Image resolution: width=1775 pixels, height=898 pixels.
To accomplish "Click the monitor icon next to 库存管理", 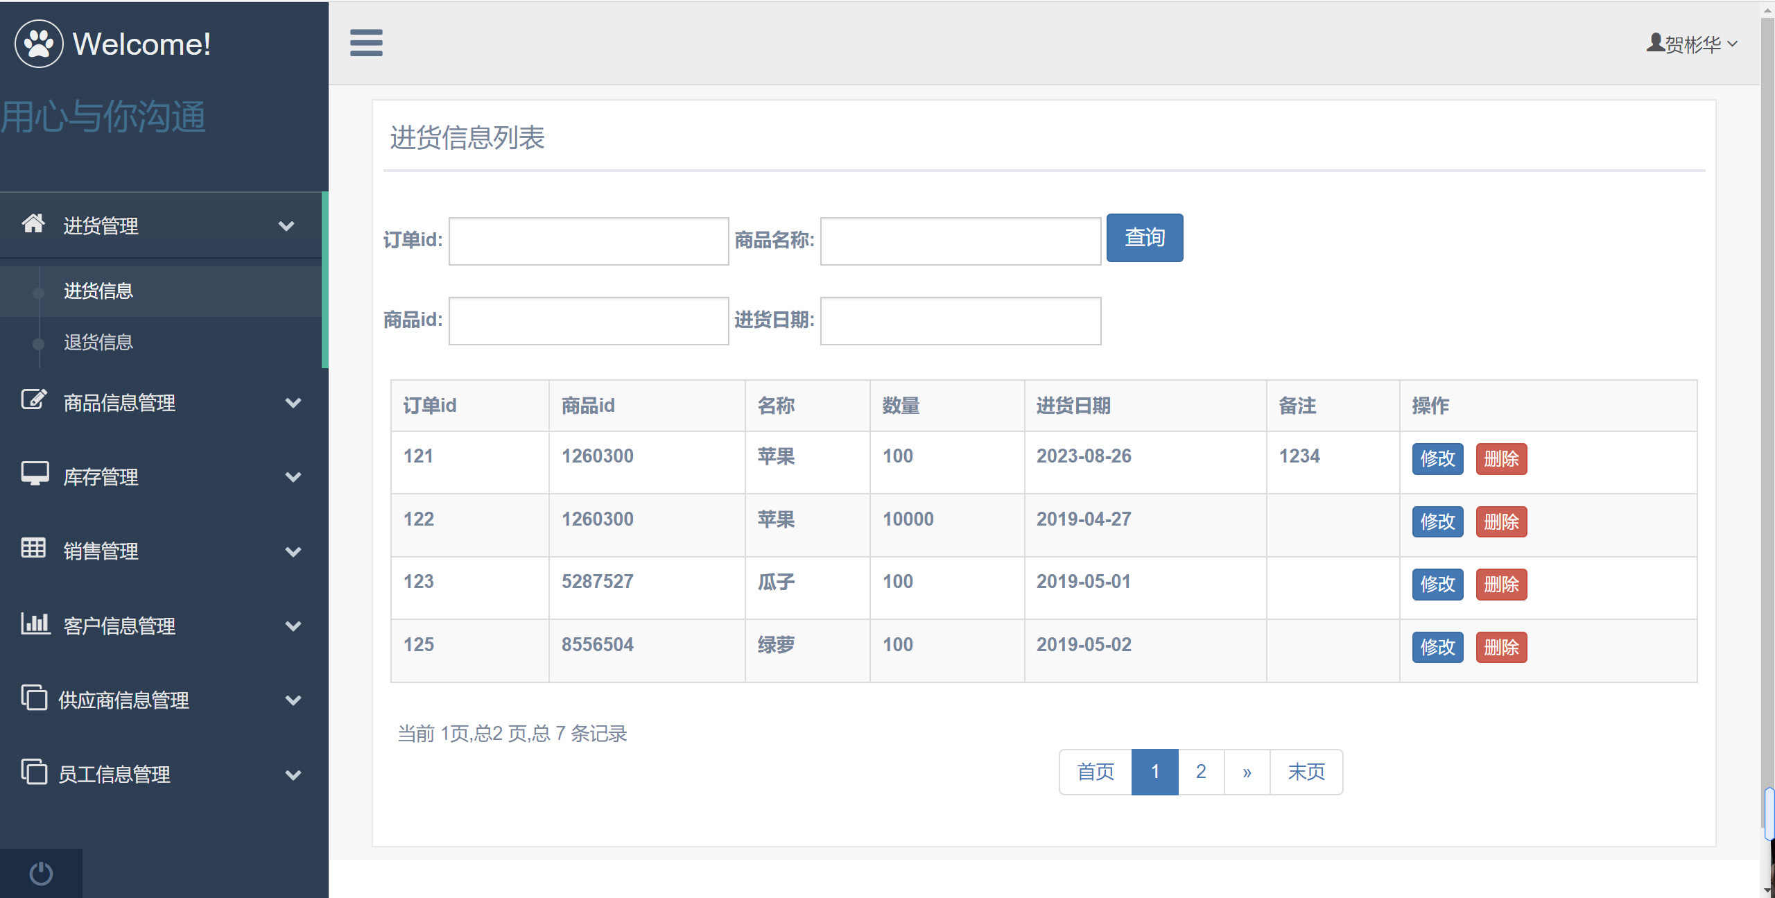I will [x=35, y=474].
